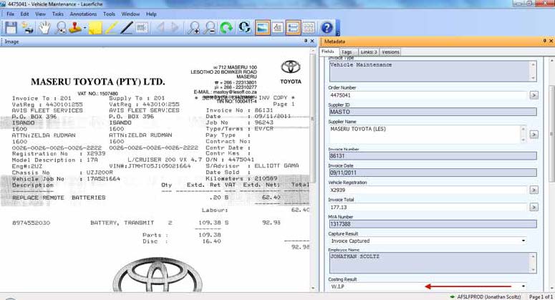555x300 pixels.
Task: Toggle the Thumbnails pane view button
Action: tap(309, 28)
